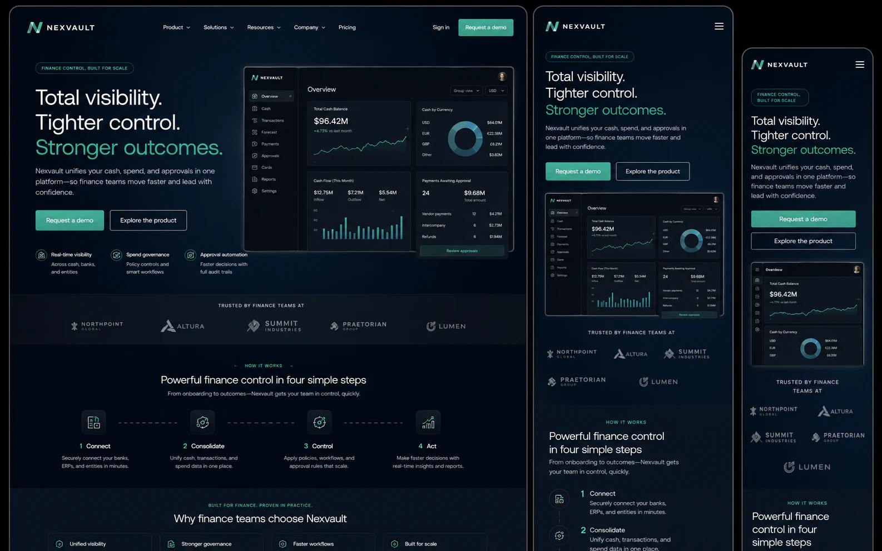882x551 pixels.
Task: Click Explore the product in the mobile view
Action: [803, 241]
